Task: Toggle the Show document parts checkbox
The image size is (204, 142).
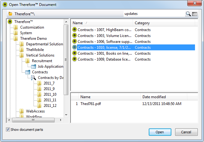Action: coord(8,129)
